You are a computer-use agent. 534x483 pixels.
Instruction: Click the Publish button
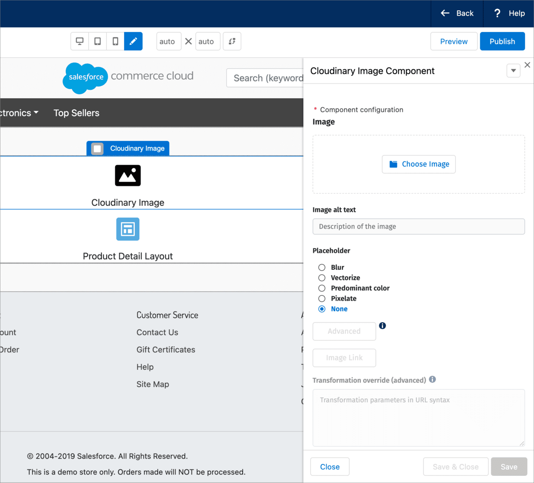tap(502, 41)
